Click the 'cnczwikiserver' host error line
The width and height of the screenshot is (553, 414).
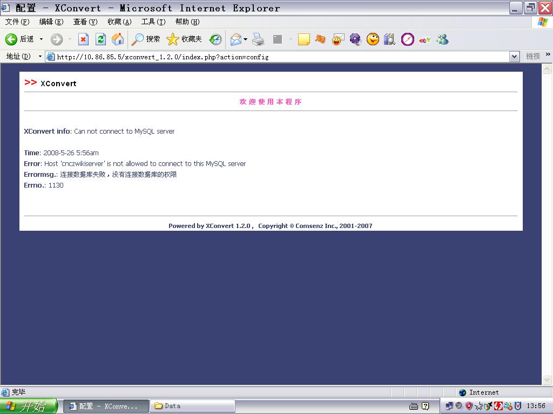[134, 164]
